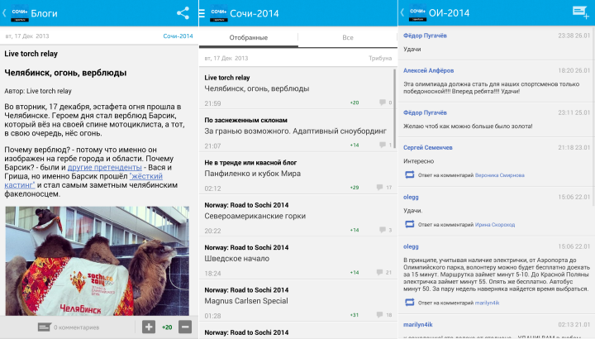This screenshot has height=339, width=595.
Task: Tap comment bubble for Панфиленко и кубок Мира
Action: [x=382, y=188]
